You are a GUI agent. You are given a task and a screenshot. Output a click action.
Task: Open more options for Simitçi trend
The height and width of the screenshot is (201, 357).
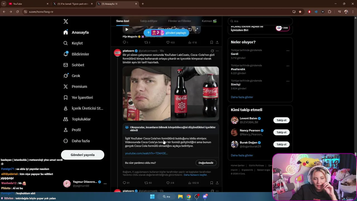tap(288, 81)
